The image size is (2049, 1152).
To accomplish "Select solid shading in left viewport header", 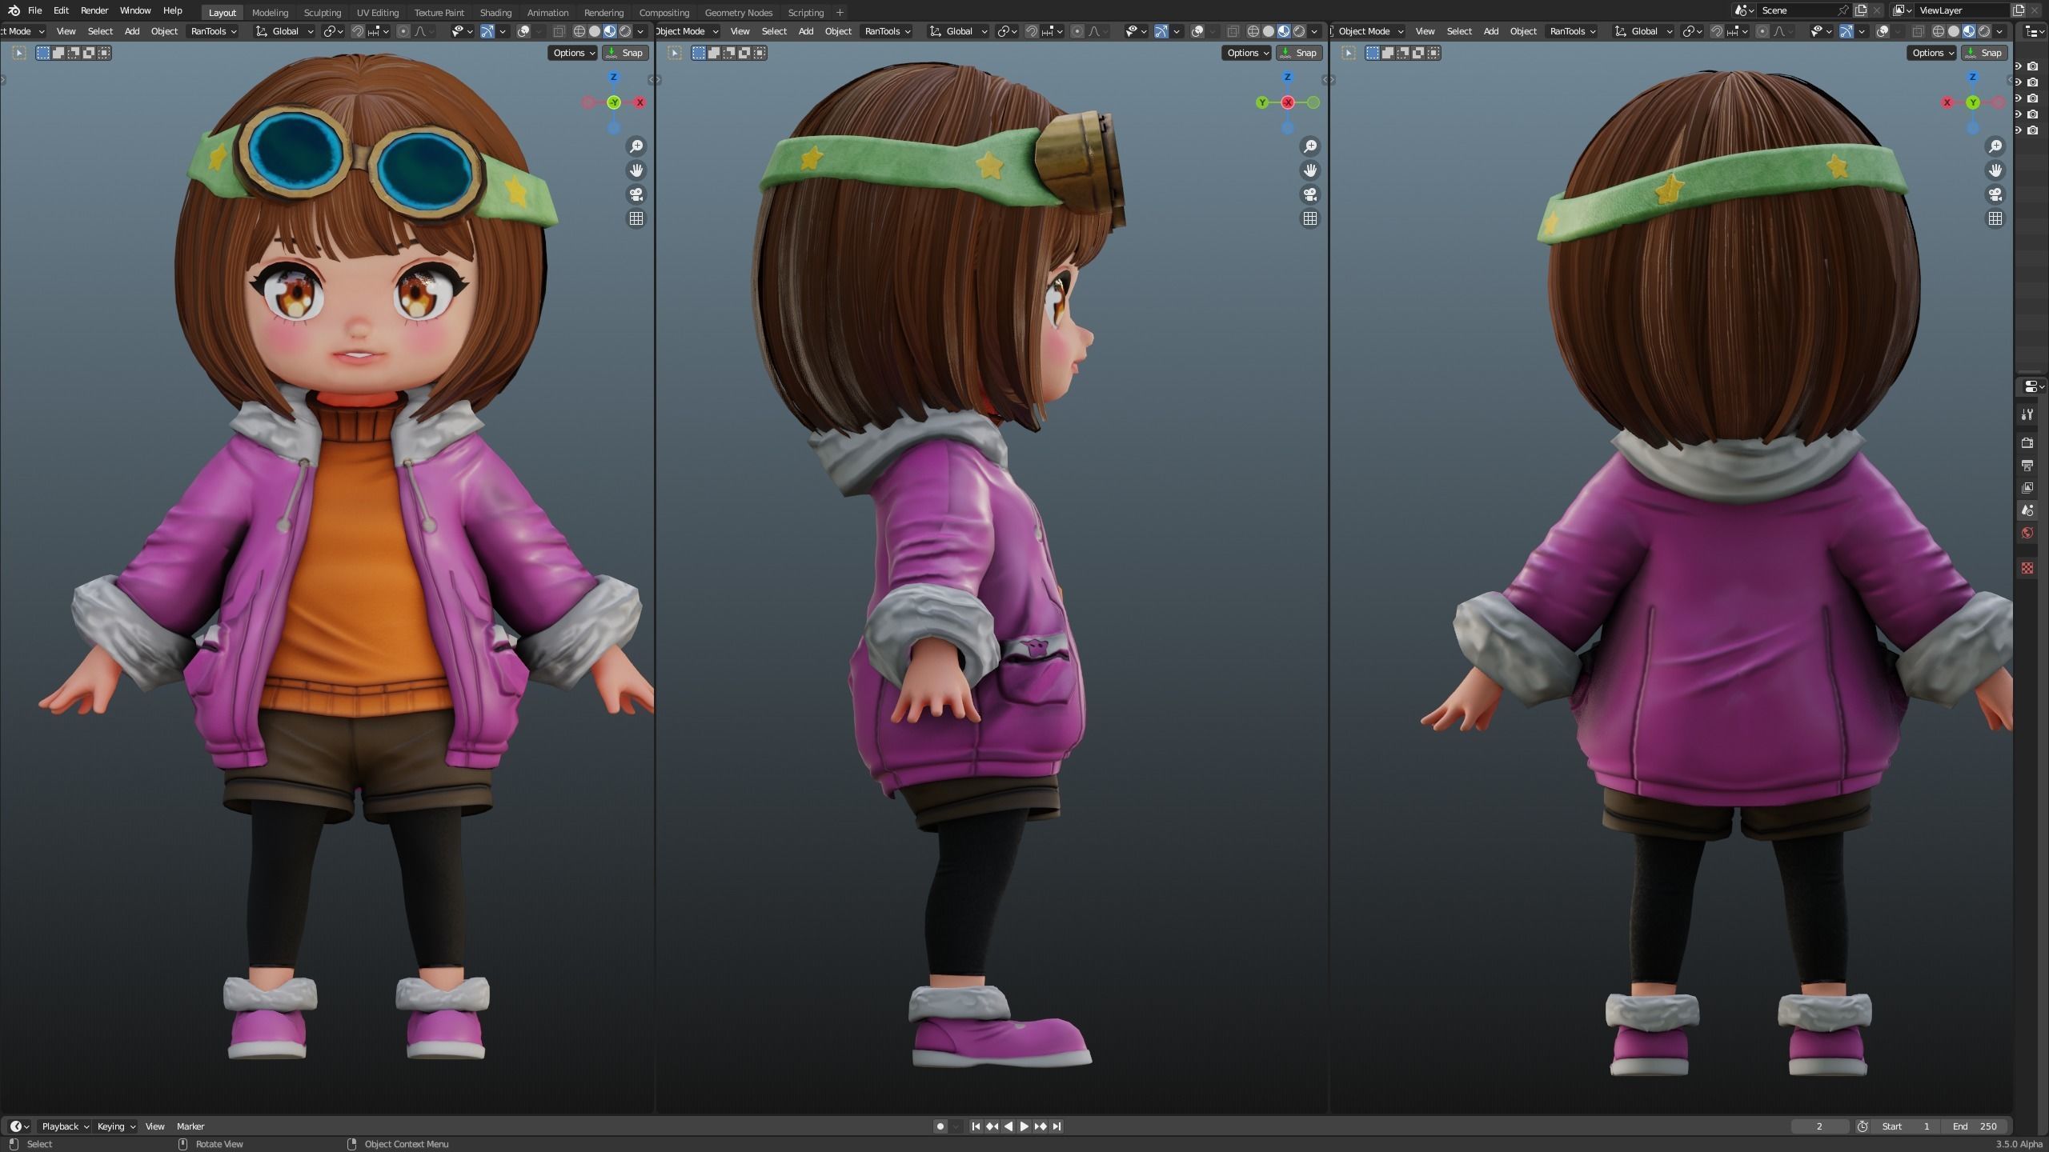I will click(x=595, y=31).
